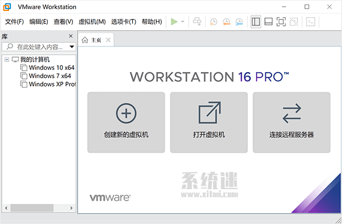Power on the virtual machine (green play)
The width and height of the screenshot is (342, 224).
174,22
